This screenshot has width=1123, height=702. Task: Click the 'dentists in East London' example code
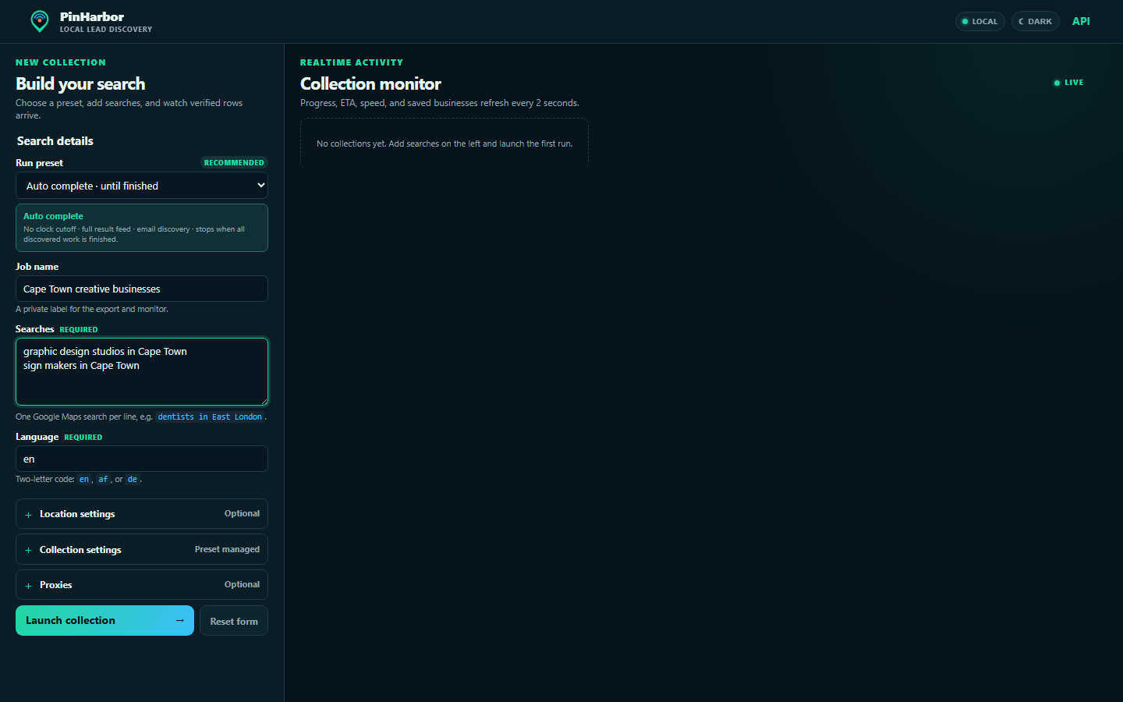(x=210, y=417)
